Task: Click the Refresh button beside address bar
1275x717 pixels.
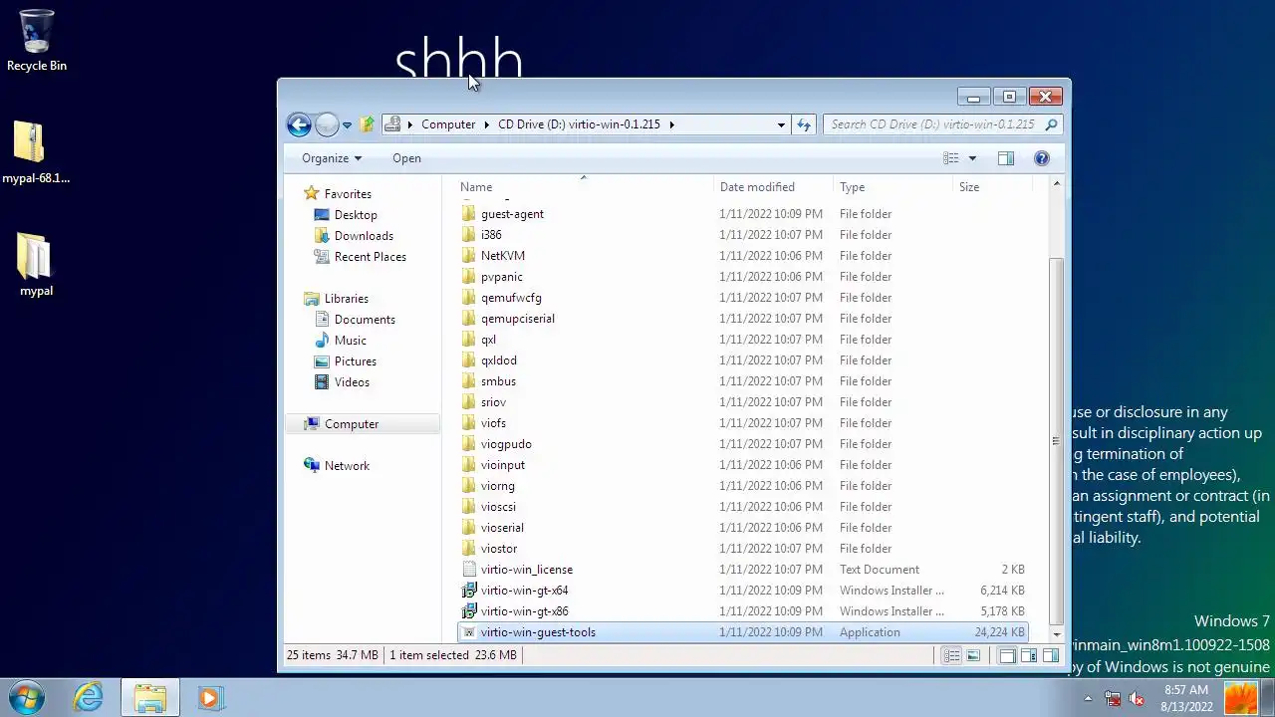Action: tap(804, 124)
